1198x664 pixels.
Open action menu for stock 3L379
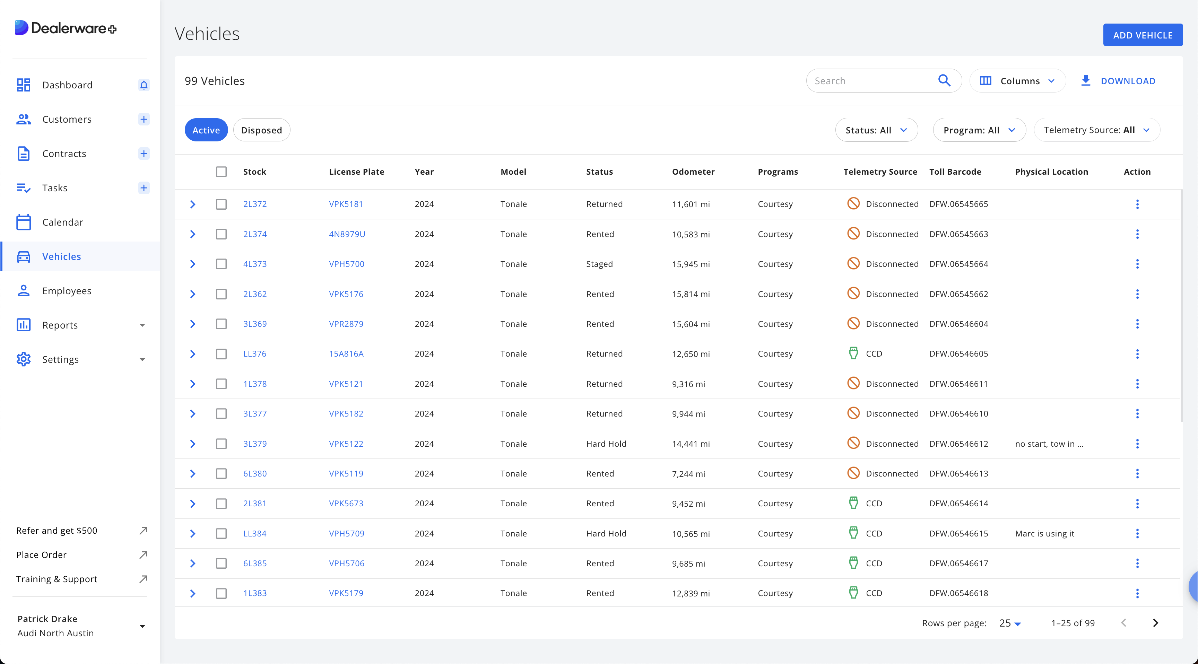(x=1137, y=444)
